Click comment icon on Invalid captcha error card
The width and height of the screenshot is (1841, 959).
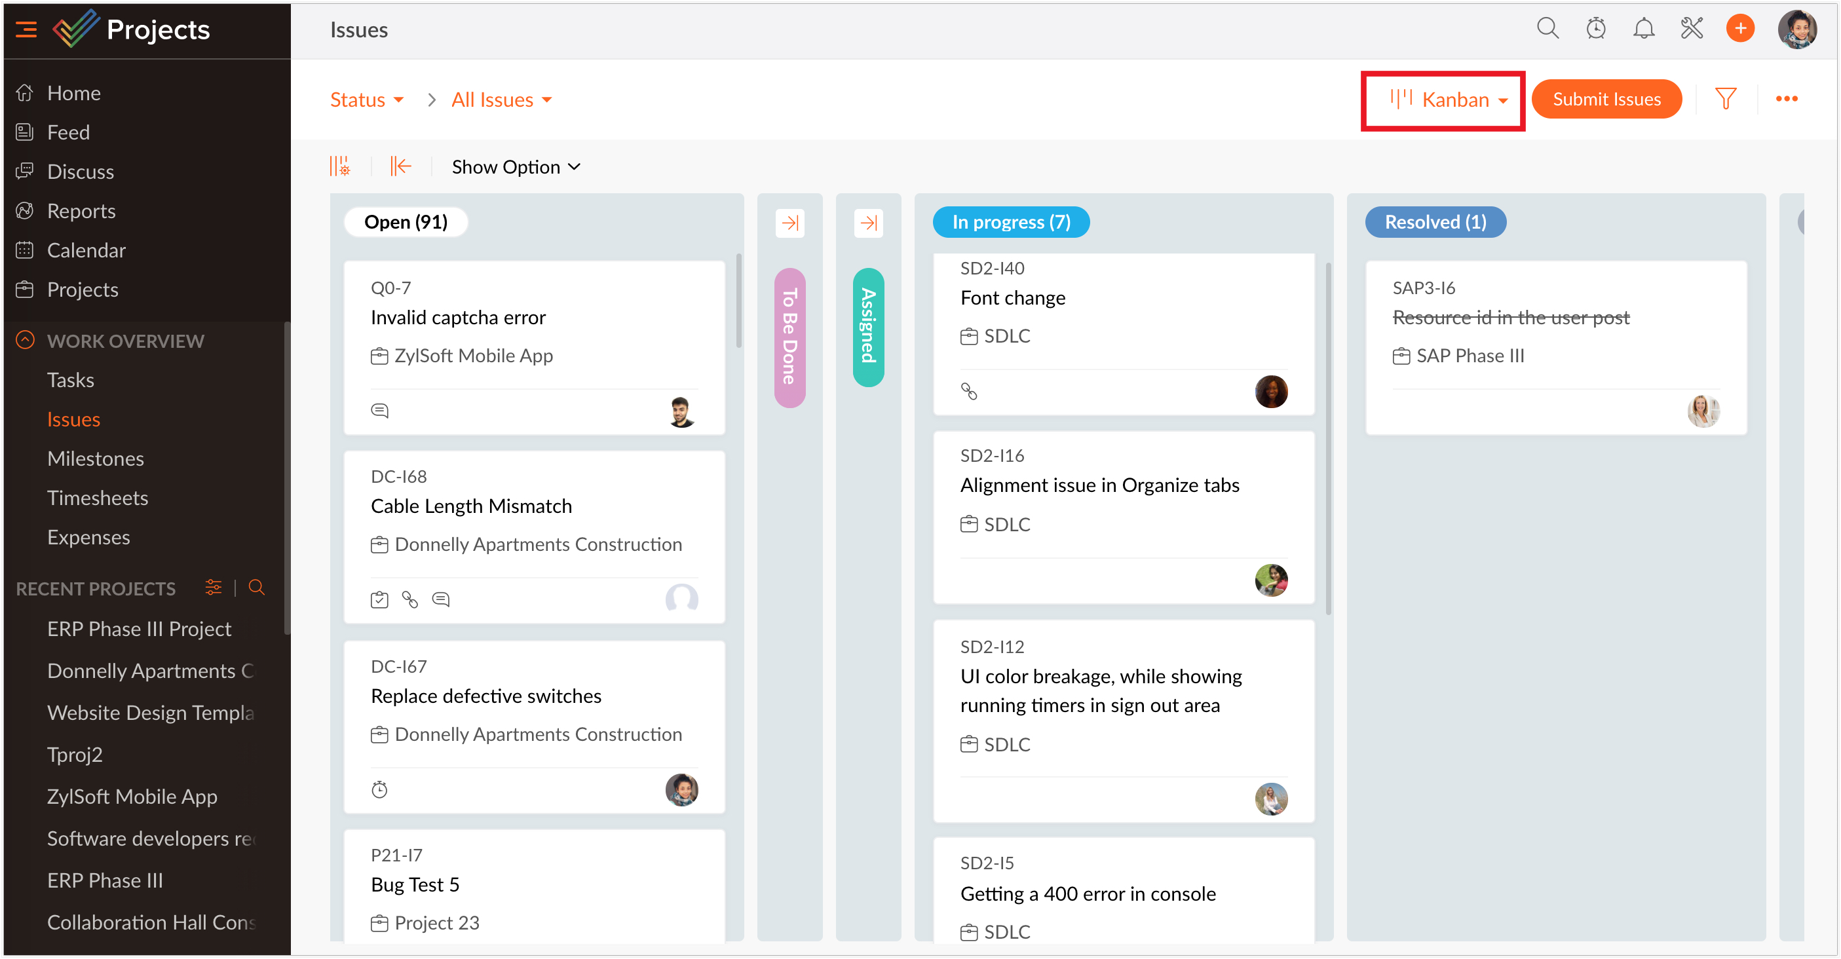click(x=379, y=410)
